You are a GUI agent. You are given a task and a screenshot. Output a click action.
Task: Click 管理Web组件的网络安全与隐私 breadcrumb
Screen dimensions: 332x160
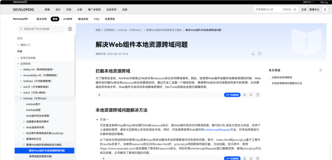(x=164, y=30)
